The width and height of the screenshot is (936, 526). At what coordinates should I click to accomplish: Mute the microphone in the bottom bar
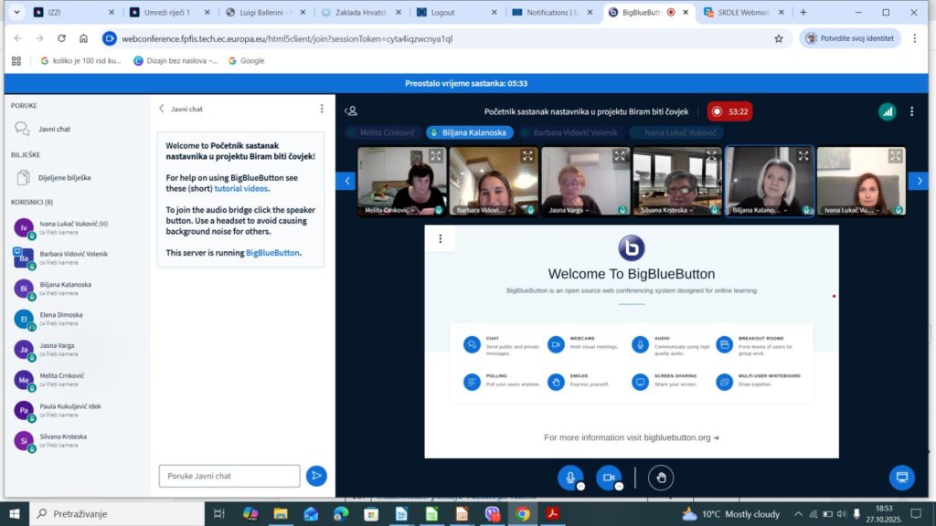click(x=571, y=477)
